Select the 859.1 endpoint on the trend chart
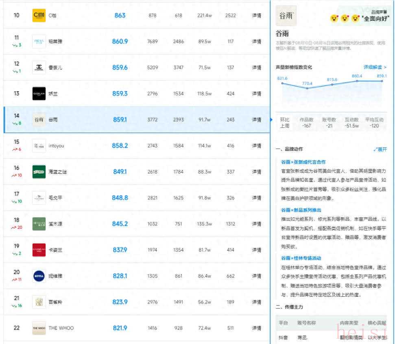 click(x=382, y=81)
